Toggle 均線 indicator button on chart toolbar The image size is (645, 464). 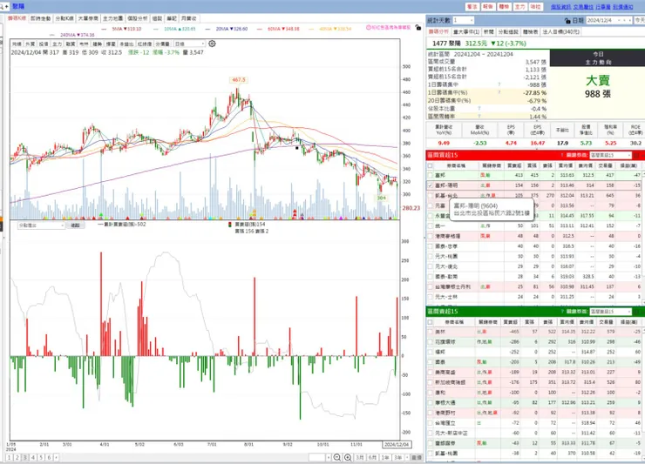17,44
